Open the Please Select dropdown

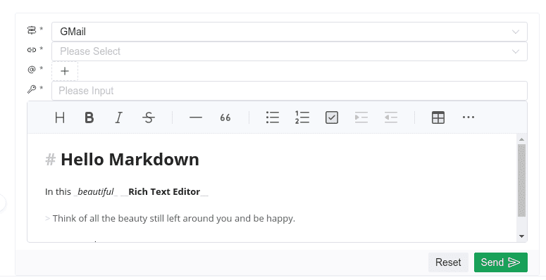tap(290, 51)
